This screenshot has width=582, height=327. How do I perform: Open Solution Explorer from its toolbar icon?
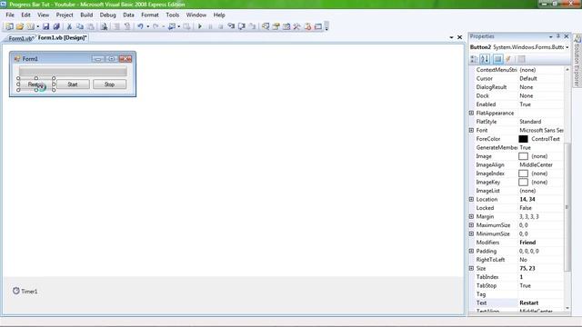(x=266, y=26)
